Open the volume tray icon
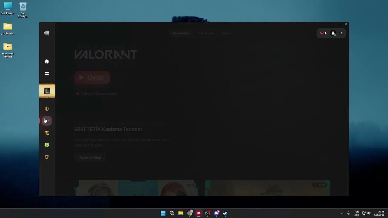 click(369, 213)
